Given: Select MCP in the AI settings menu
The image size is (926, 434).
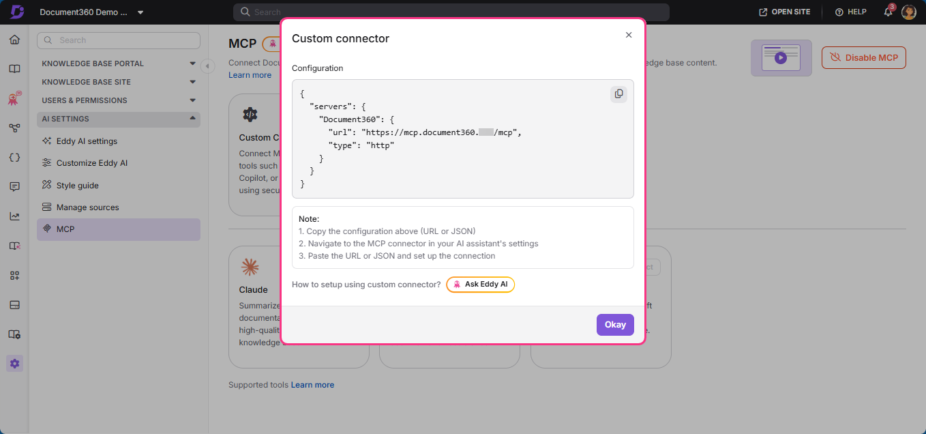Looking at the screenshot, I should tap(118, 229).
